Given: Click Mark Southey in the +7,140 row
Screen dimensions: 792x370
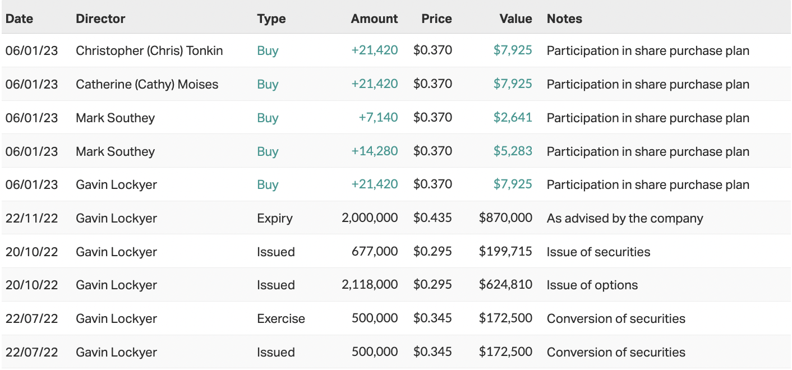Looking at the screenshot, I should click(115, 118).
